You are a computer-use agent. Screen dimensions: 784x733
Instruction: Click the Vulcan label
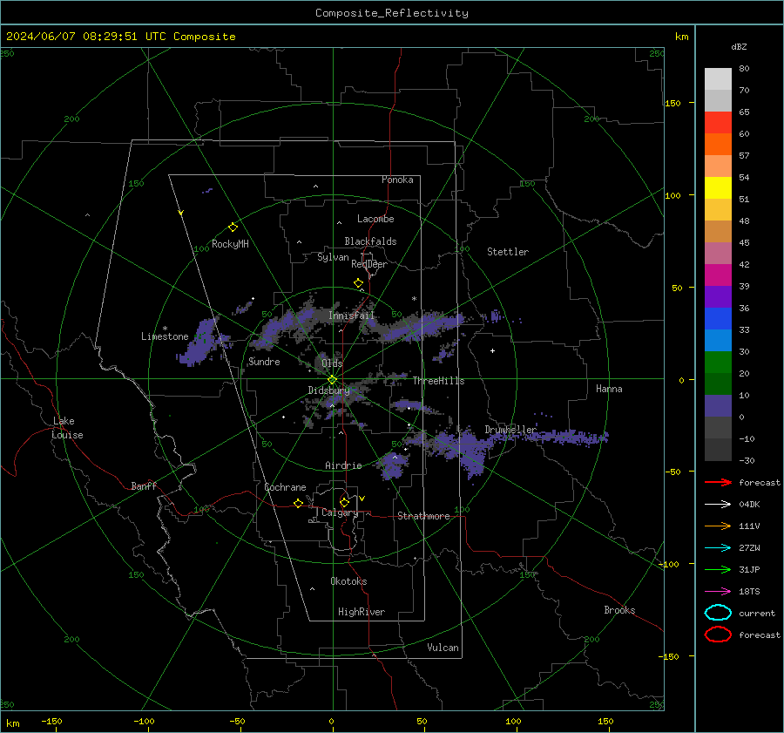pos(443,648)
